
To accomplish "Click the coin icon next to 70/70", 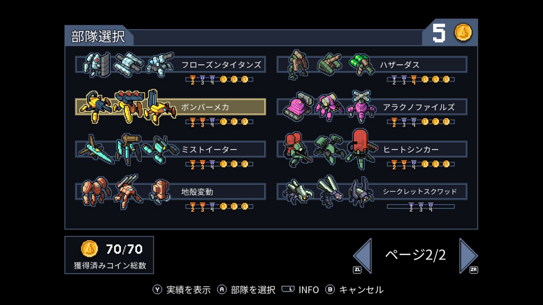I will pos(90,248).
